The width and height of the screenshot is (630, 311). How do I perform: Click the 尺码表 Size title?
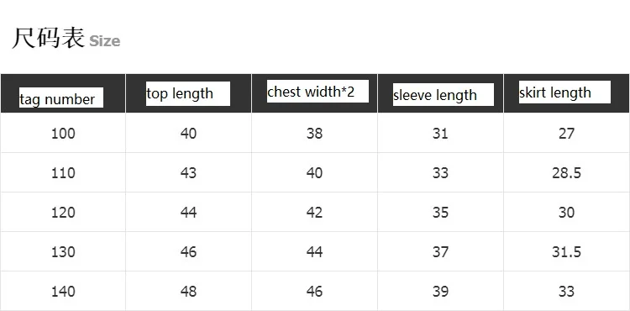[66, 39]
